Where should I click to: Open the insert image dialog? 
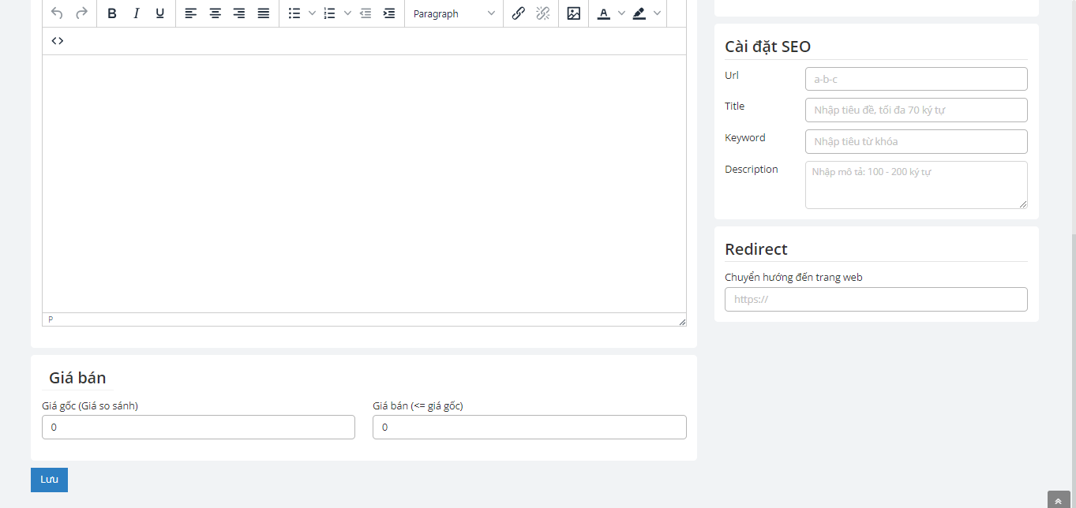574,13
